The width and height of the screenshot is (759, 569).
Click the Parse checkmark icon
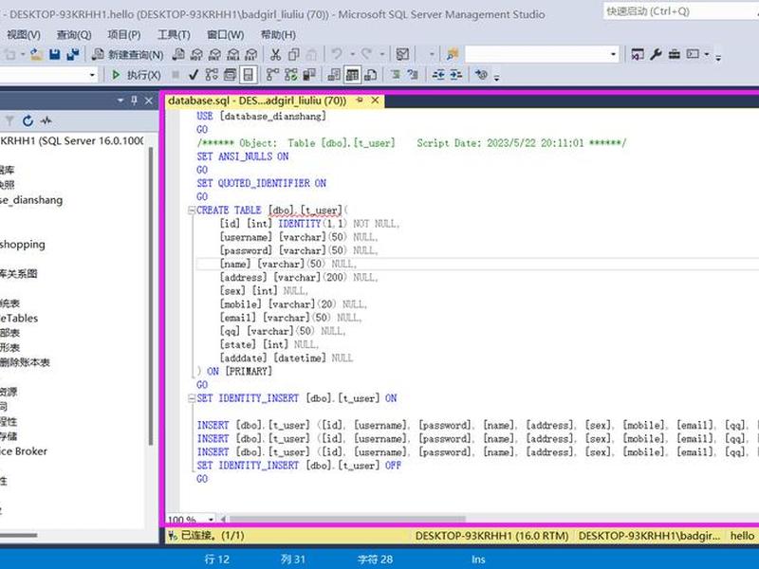click(194, 75)
